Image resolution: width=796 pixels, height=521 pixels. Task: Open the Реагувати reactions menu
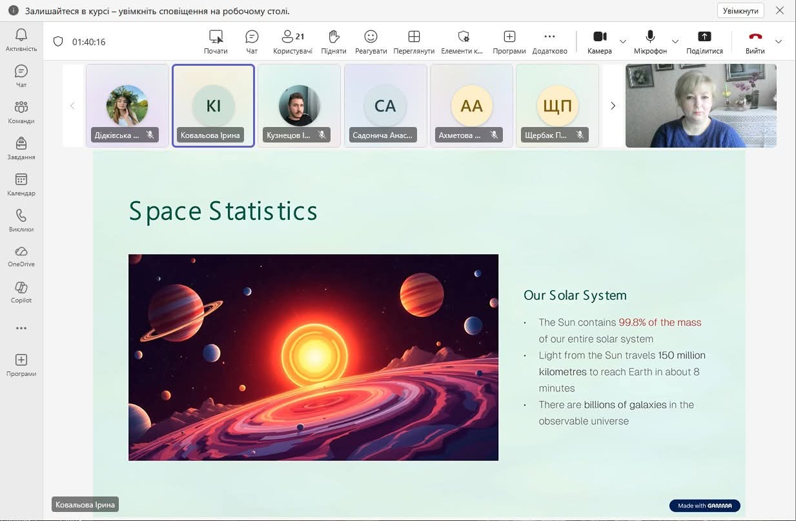(371, 41)
